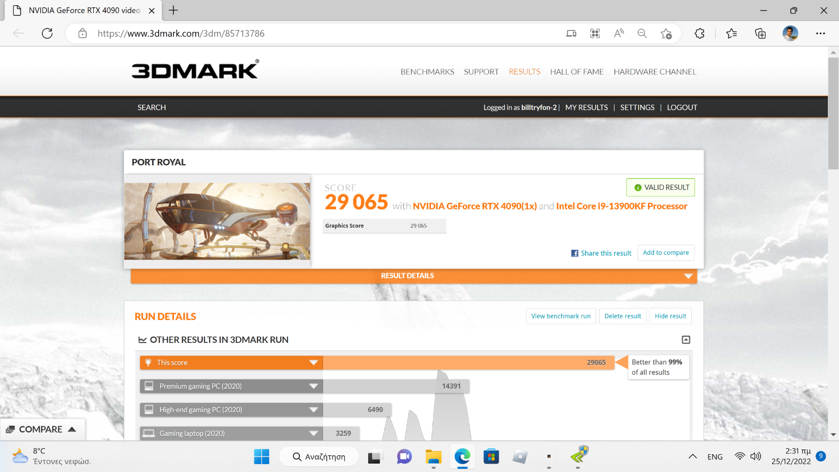
Task: Open Hall of Fame page
Action: [577, 72]
